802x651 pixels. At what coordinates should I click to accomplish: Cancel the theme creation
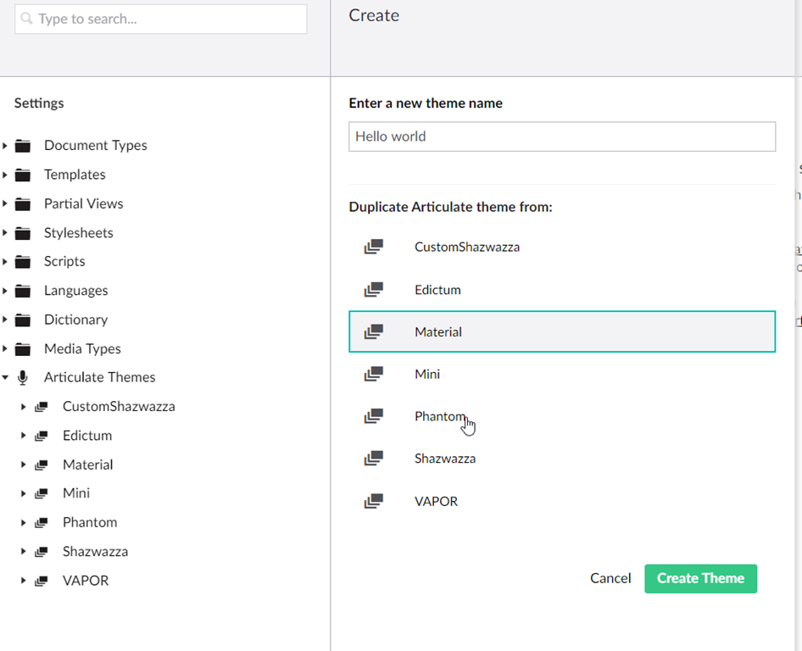(610, 578)
